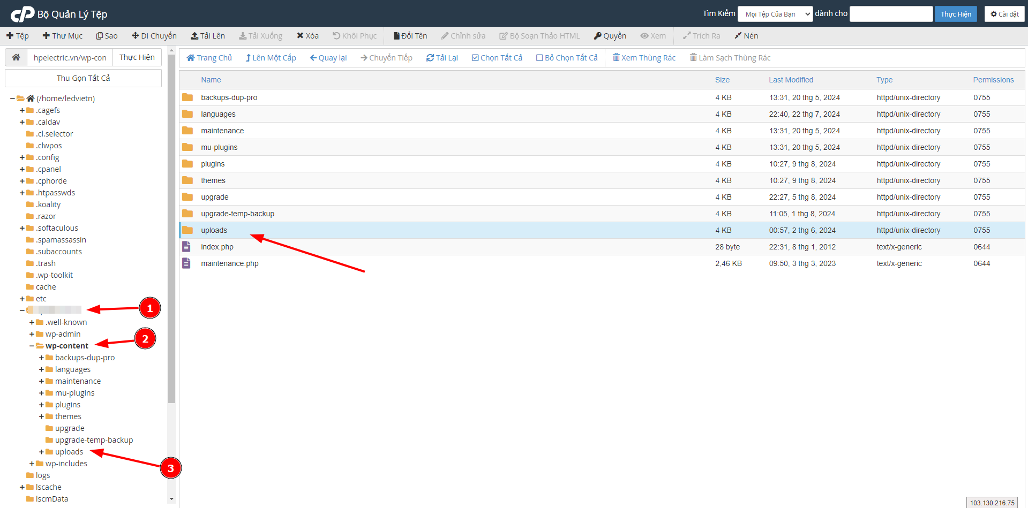Viewport: 1028px width, 508px height.
Task: Select mu-plugins folder icon in list
Action: [x=187, y=147]
